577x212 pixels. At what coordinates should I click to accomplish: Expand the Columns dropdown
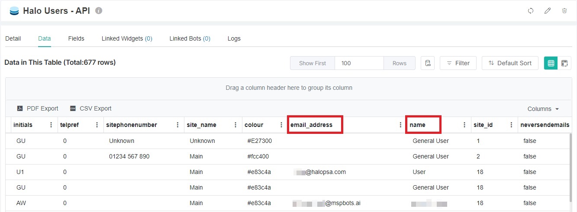click(543, 109)
